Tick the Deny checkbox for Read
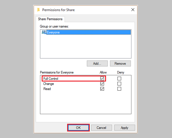The width and height of the screenshot is (172, 138). 119,89
